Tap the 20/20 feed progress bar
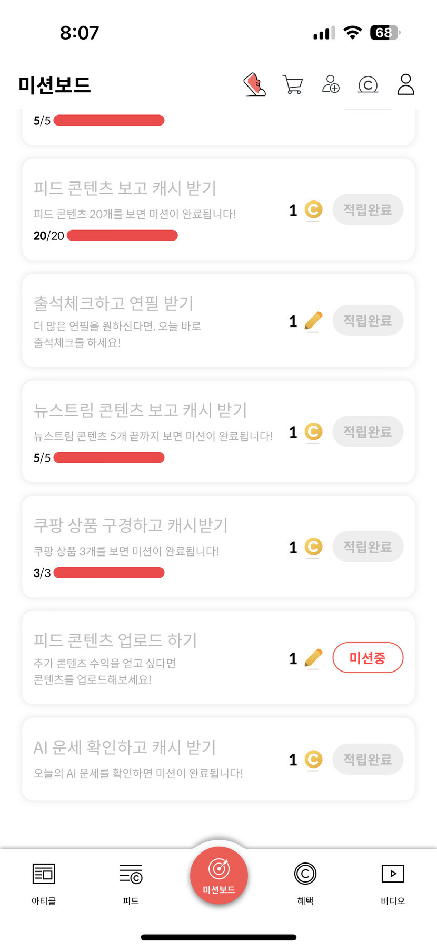Screen dimensions: 437x949 (122, 236)
